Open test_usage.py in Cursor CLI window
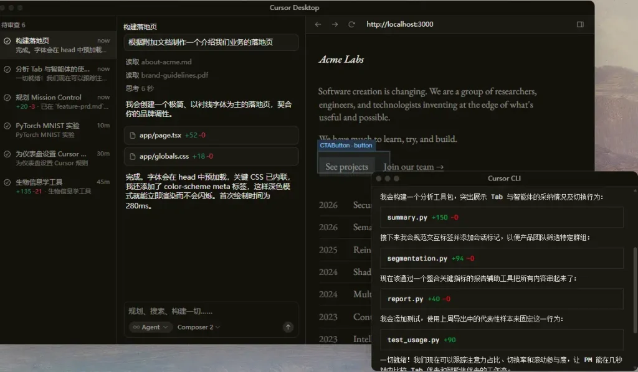Viewport: 638px width, 372px height. tap(502, 340)
